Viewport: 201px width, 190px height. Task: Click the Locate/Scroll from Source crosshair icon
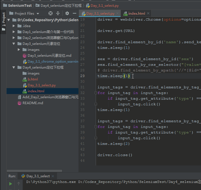[x=51, y=13]
